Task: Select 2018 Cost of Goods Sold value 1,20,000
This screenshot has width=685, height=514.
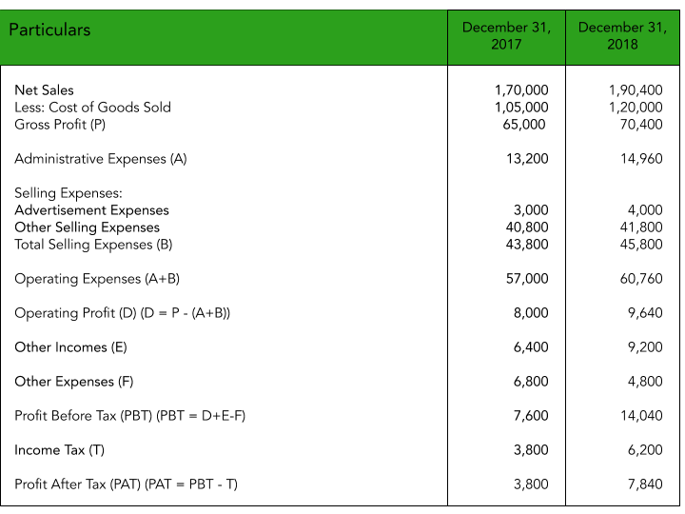Action: tap(635, 108)
